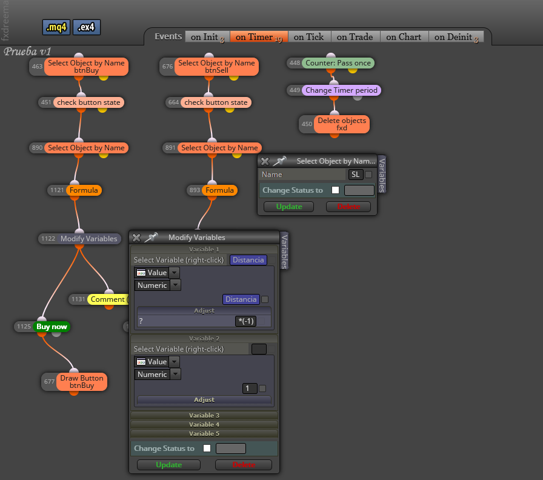Screen dimensions: 543x480
Task: Click Update in Select Object by Name panel
Action: pos(289,207)
